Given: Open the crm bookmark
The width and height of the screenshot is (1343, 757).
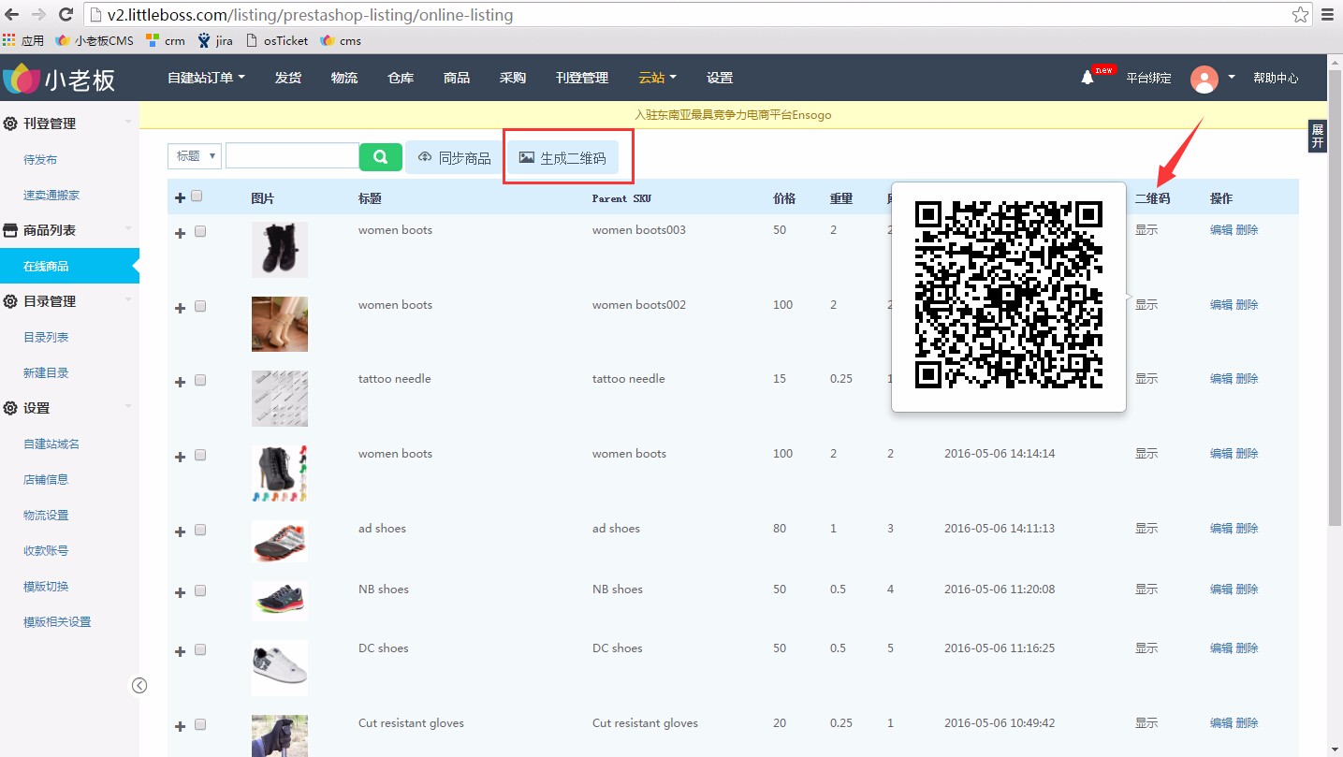Looking at the screenshot, I should 166,40.
